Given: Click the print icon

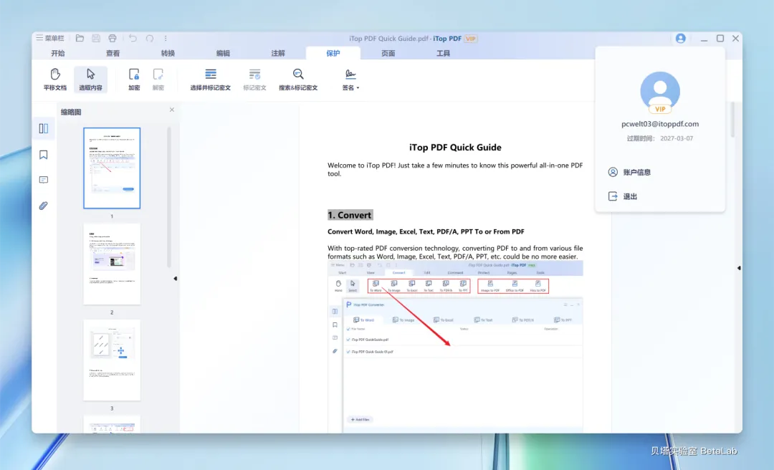Looking at the screenshot, I should (113, 38).
